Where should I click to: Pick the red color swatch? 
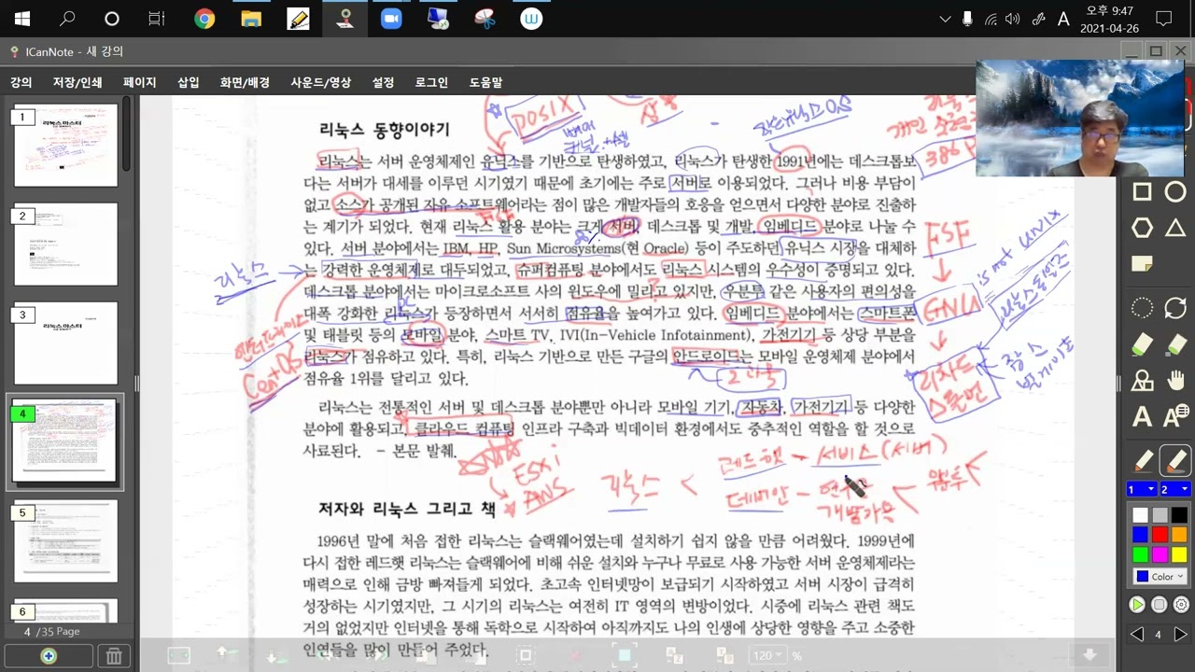coord(1160,535)
